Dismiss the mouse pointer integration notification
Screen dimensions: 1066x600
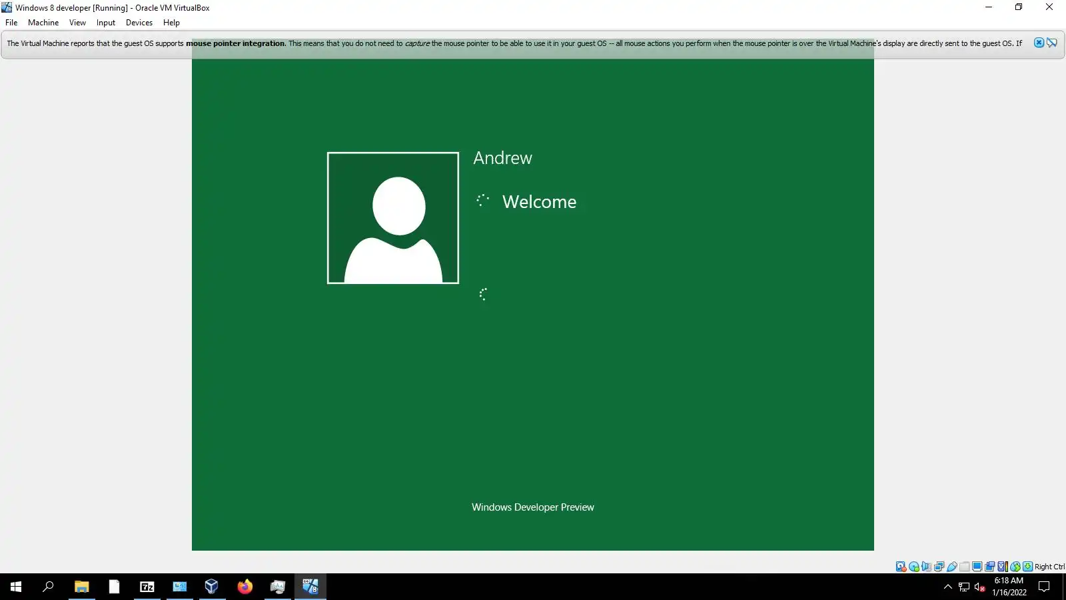click(x=1039, y=43)
